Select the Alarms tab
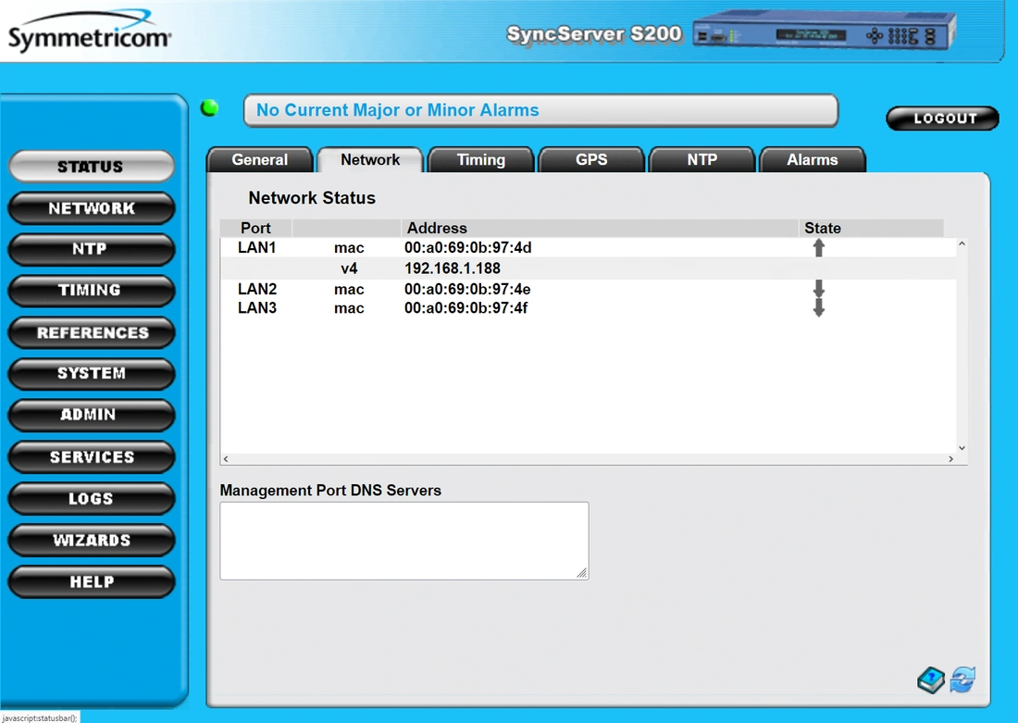The width and height of the screenshot is (1018, 723). (x=812, y=160)
